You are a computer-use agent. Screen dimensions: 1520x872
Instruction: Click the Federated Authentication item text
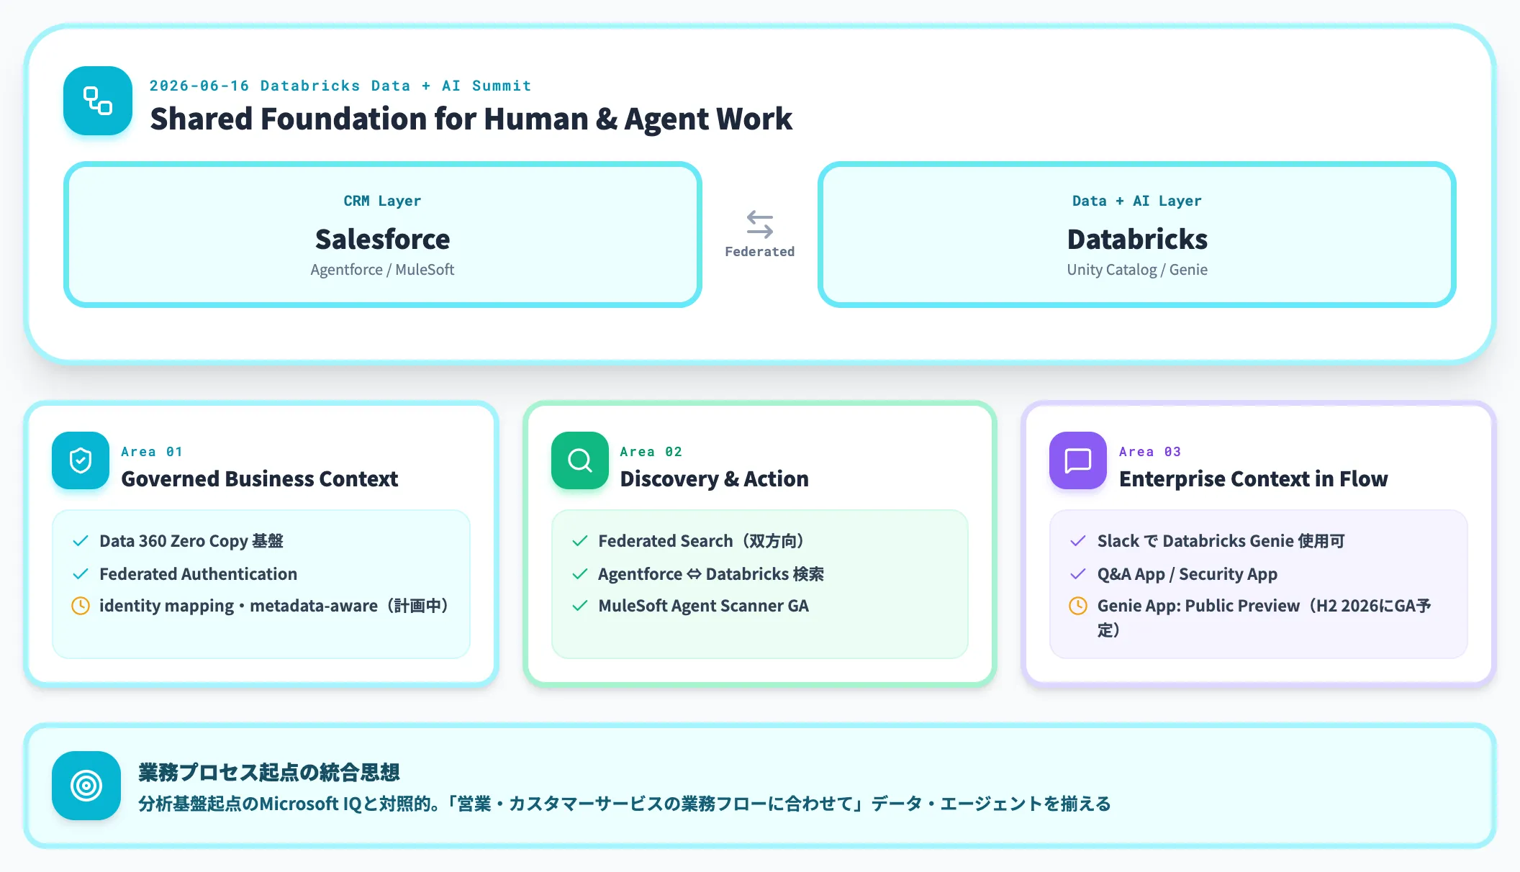coord(198,574)
